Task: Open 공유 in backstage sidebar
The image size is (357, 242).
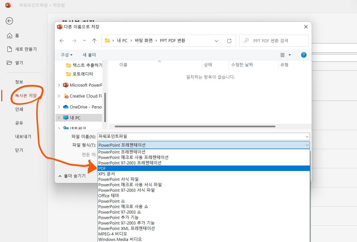Action: [x=19, y=123]
